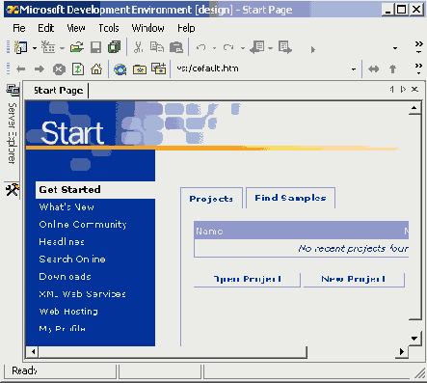427x383 pixels.
Task: Open the Downloads link
Action: [65, 277]
